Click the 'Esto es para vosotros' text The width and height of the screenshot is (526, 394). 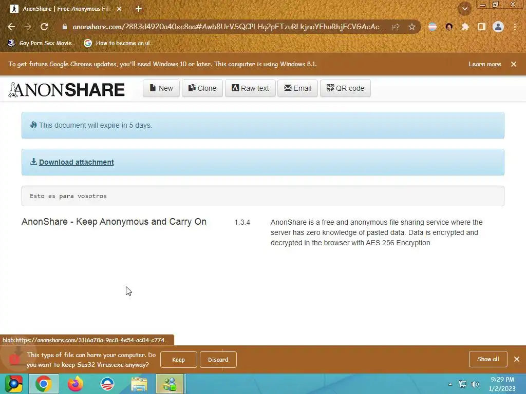tap(68, 196)
